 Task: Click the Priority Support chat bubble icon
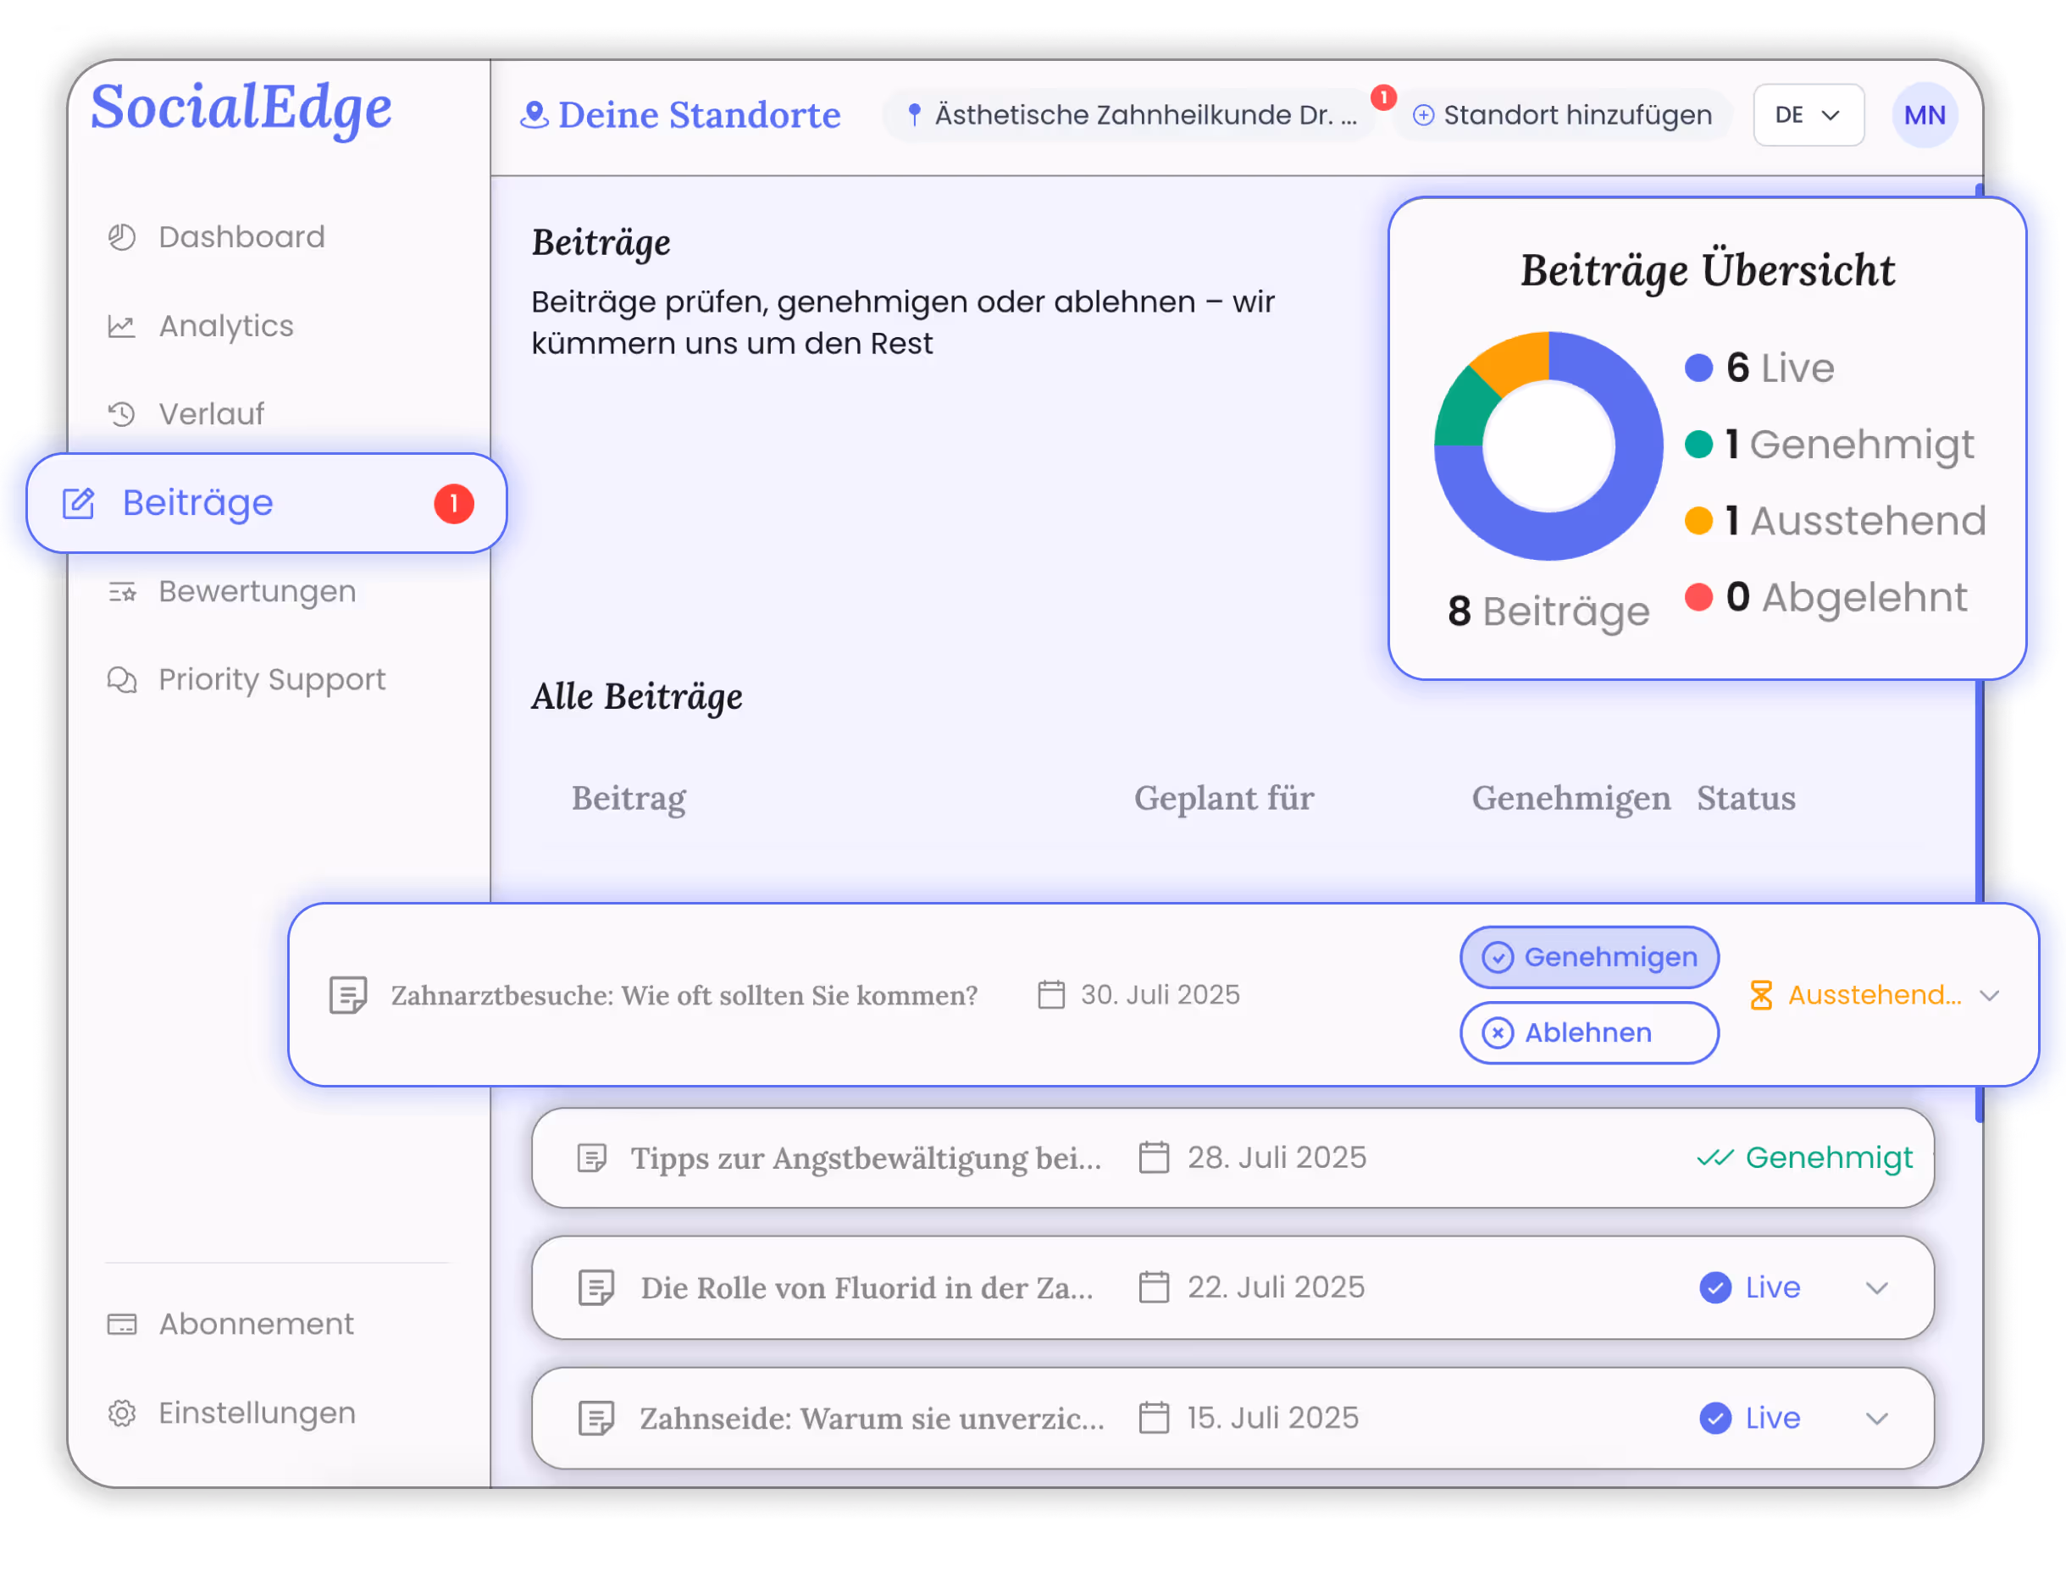click(x=122, y=679)
